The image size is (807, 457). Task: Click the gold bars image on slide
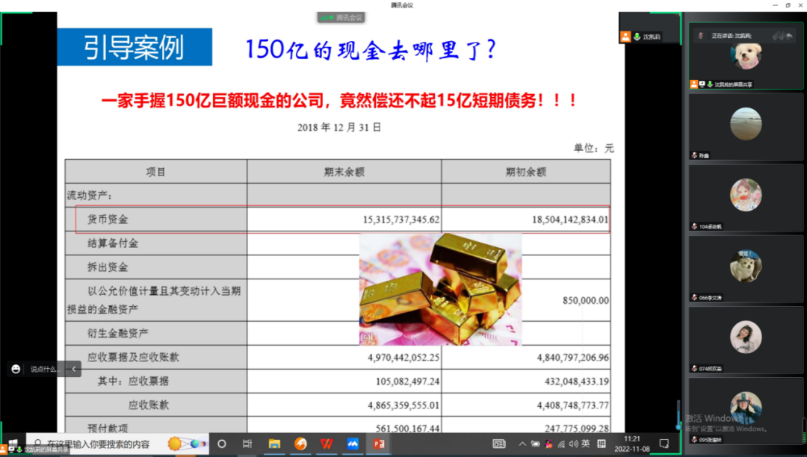pyautogui.click(x=441, y=289)
